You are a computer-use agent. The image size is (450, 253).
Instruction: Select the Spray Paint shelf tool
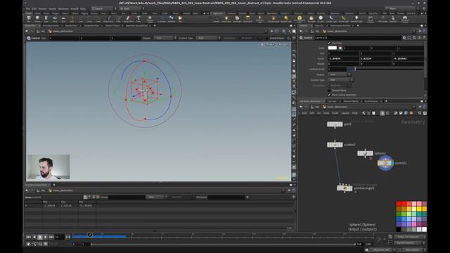click(x=128, y=19)
